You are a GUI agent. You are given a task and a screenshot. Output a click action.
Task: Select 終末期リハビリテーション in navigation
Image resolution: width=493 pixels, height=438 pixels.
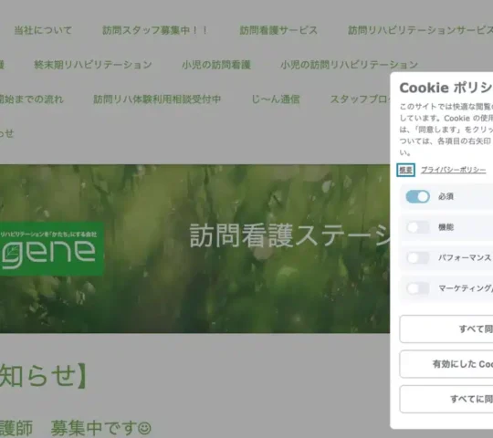point(93,65)
